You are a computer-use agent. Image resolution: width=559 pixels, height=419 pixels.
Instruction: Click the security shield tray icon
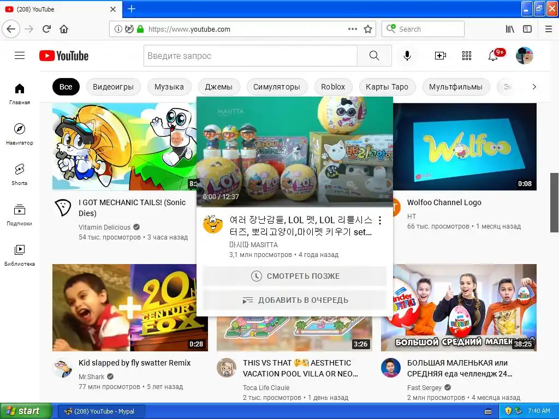point(508,411)
